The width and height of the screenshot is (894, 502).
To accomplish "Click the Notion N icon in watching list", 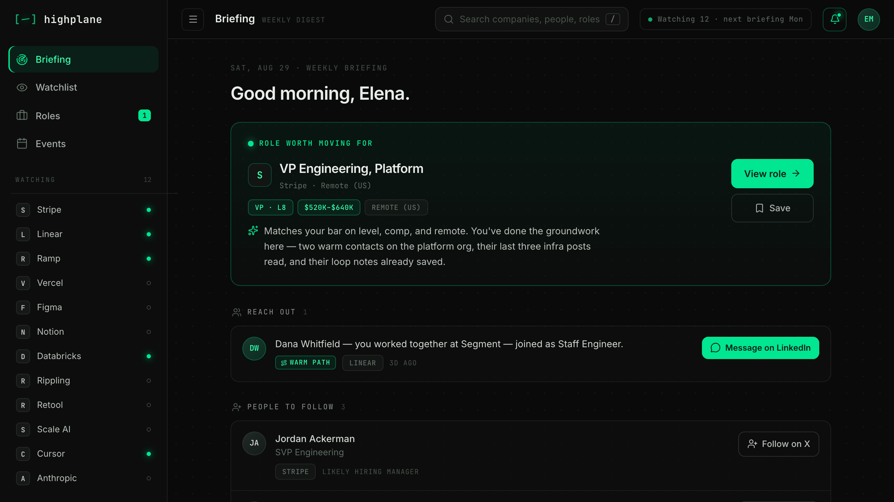I will (x=23, y=332).
